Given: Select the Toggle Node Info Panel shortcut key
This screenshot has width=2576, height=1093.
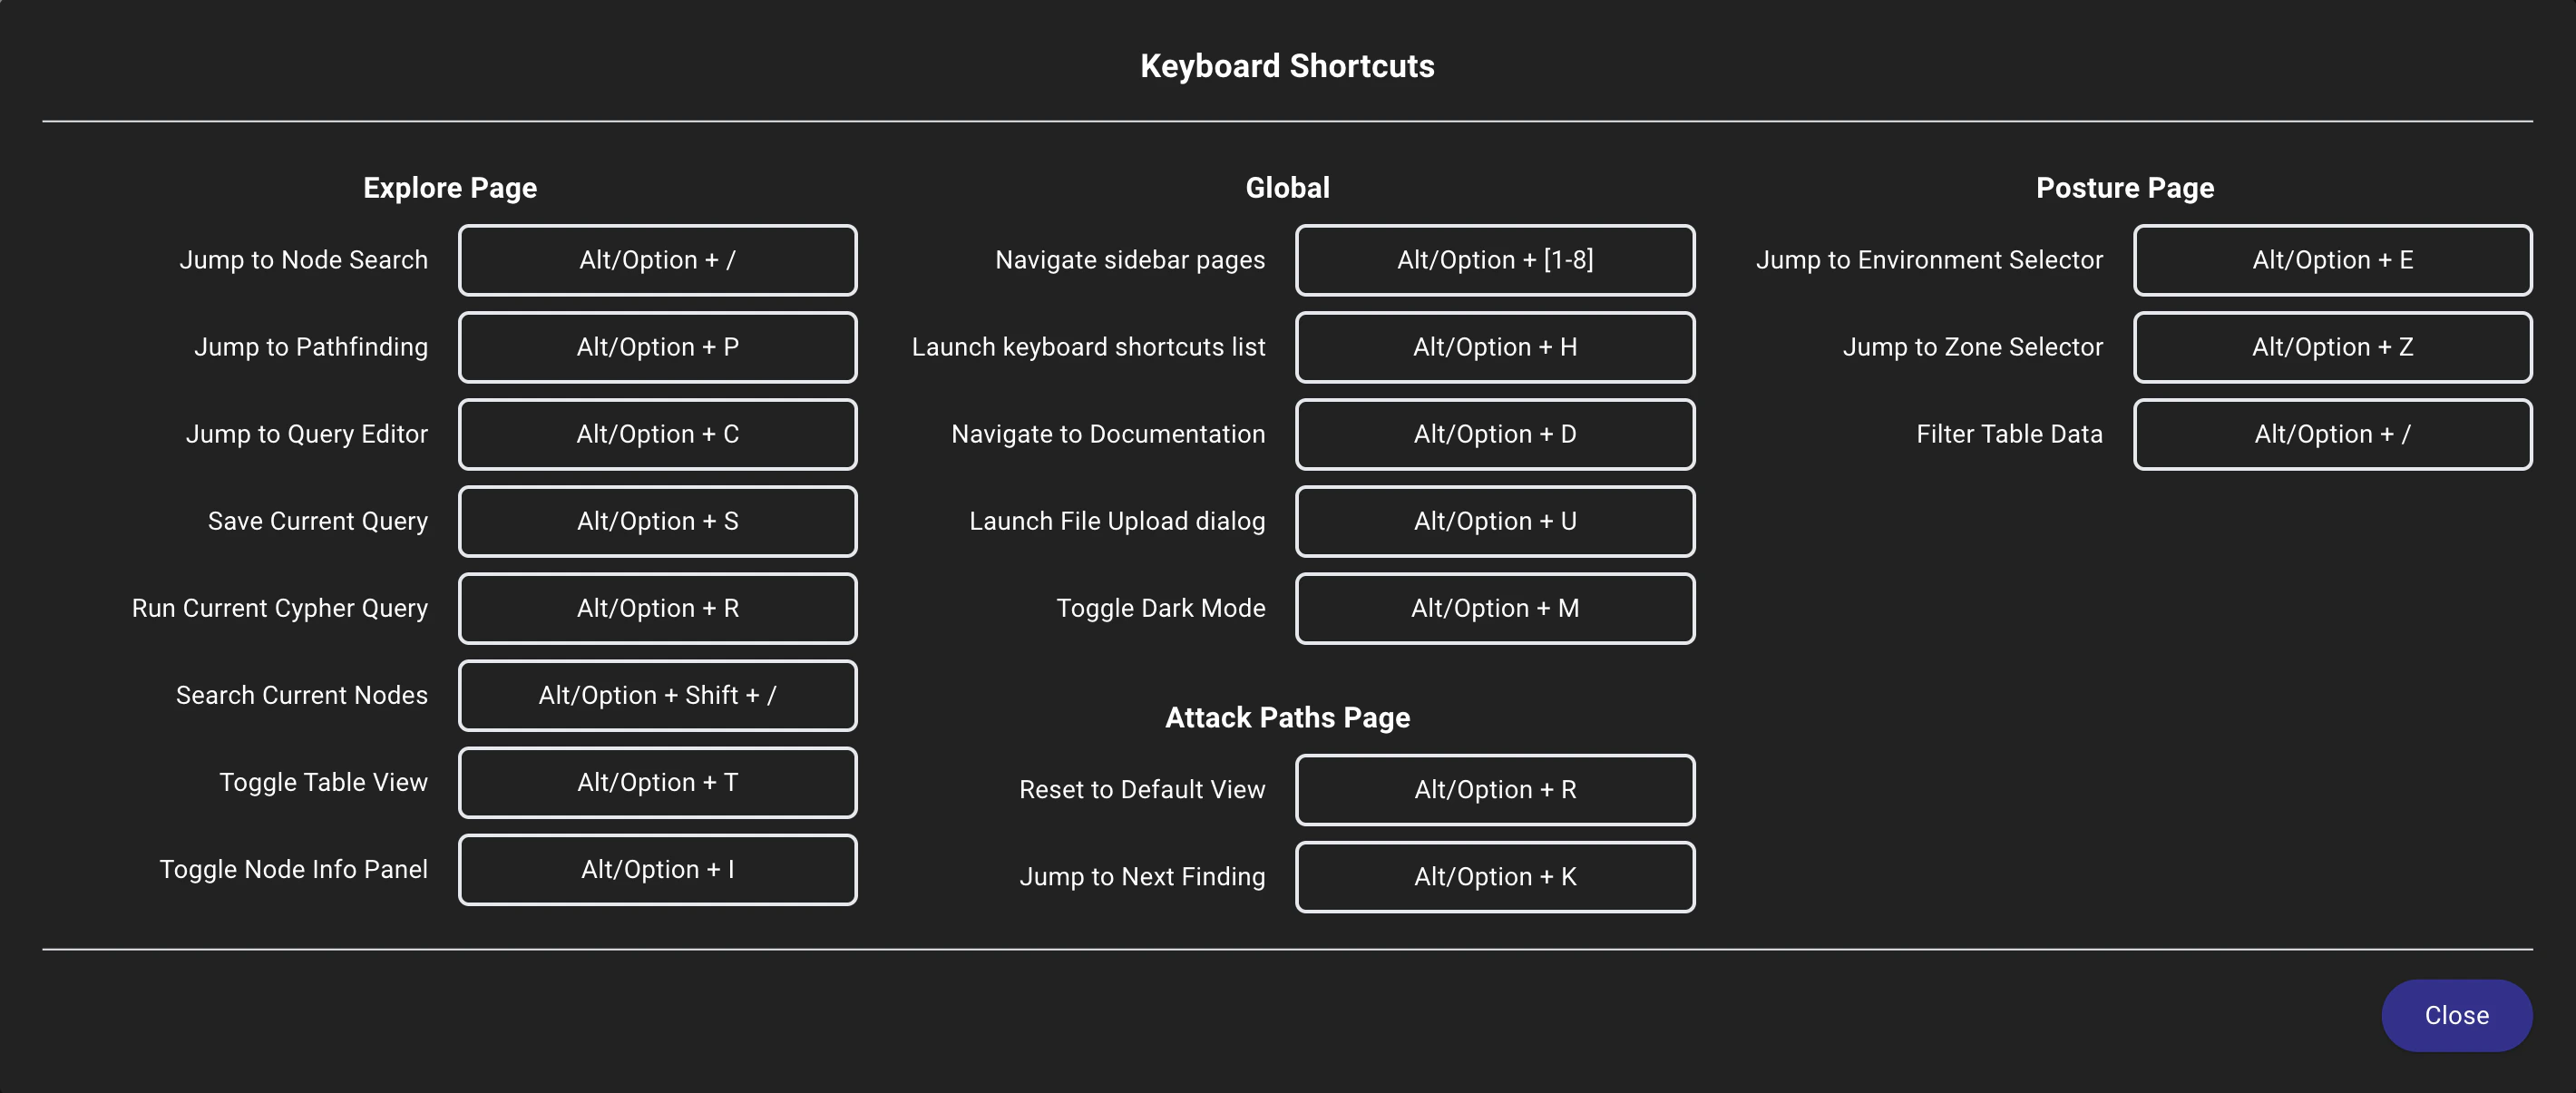Looking at the screenshot, I should 657,869.
